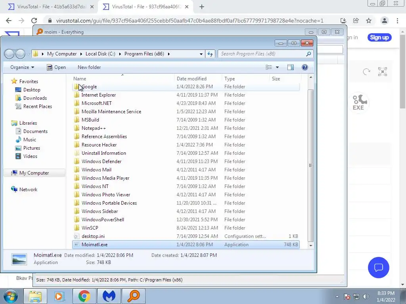Click the refresh button beside the address bar
This screenshot has height=304, width=406.
[210, 54]
